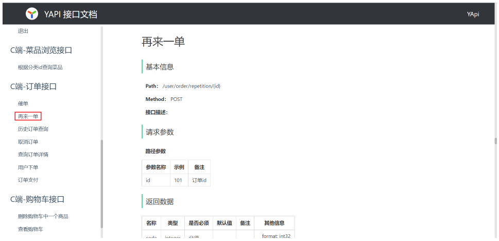This screenshot has width=499, height=241.
Task: Click the 参数名称 column header
Action: pyautogui.click(x=156, y=167)
